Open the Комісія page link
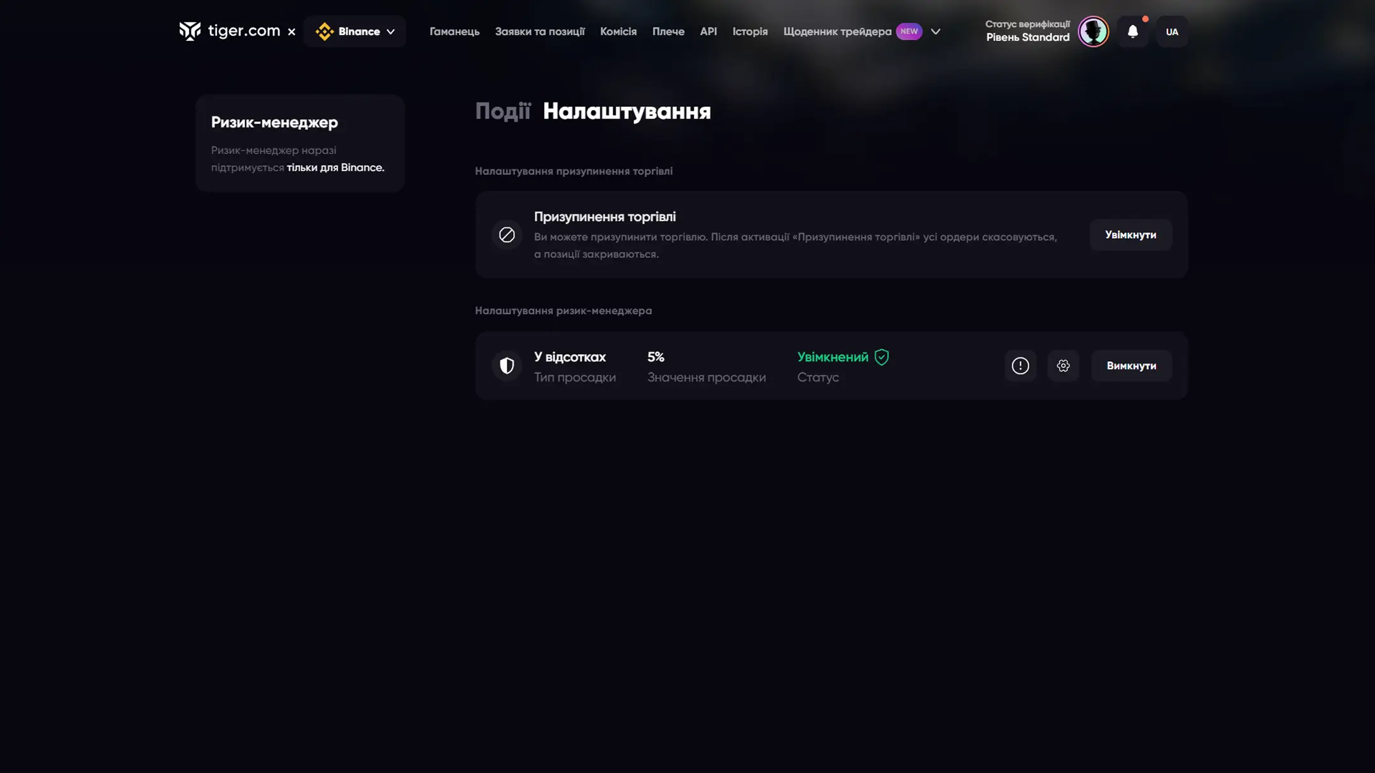This screenshot has height=773, width=1375. [x=618, y=31]
